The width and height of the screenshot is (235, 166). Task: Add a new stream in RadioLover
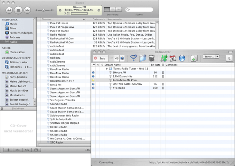click(133, 58)
